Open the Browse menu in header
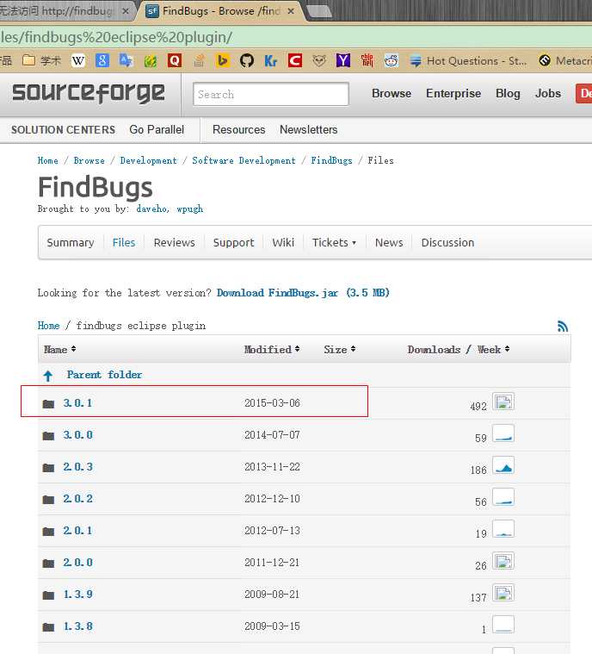592x654 pixels. [392, 93]
